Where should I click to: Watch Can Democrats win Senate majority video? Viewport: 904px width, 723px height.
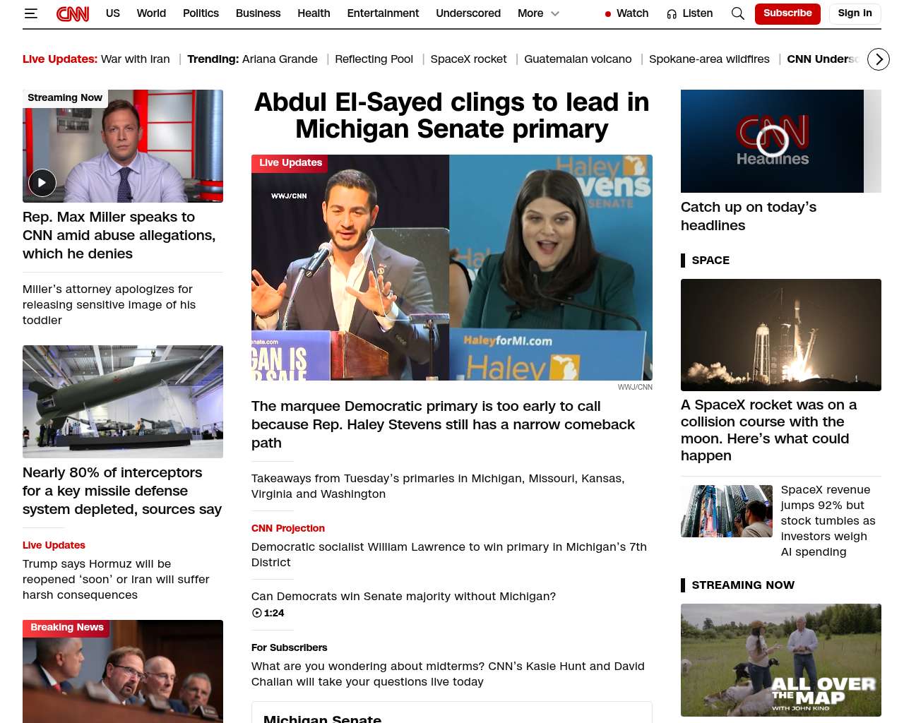(403, 597)
